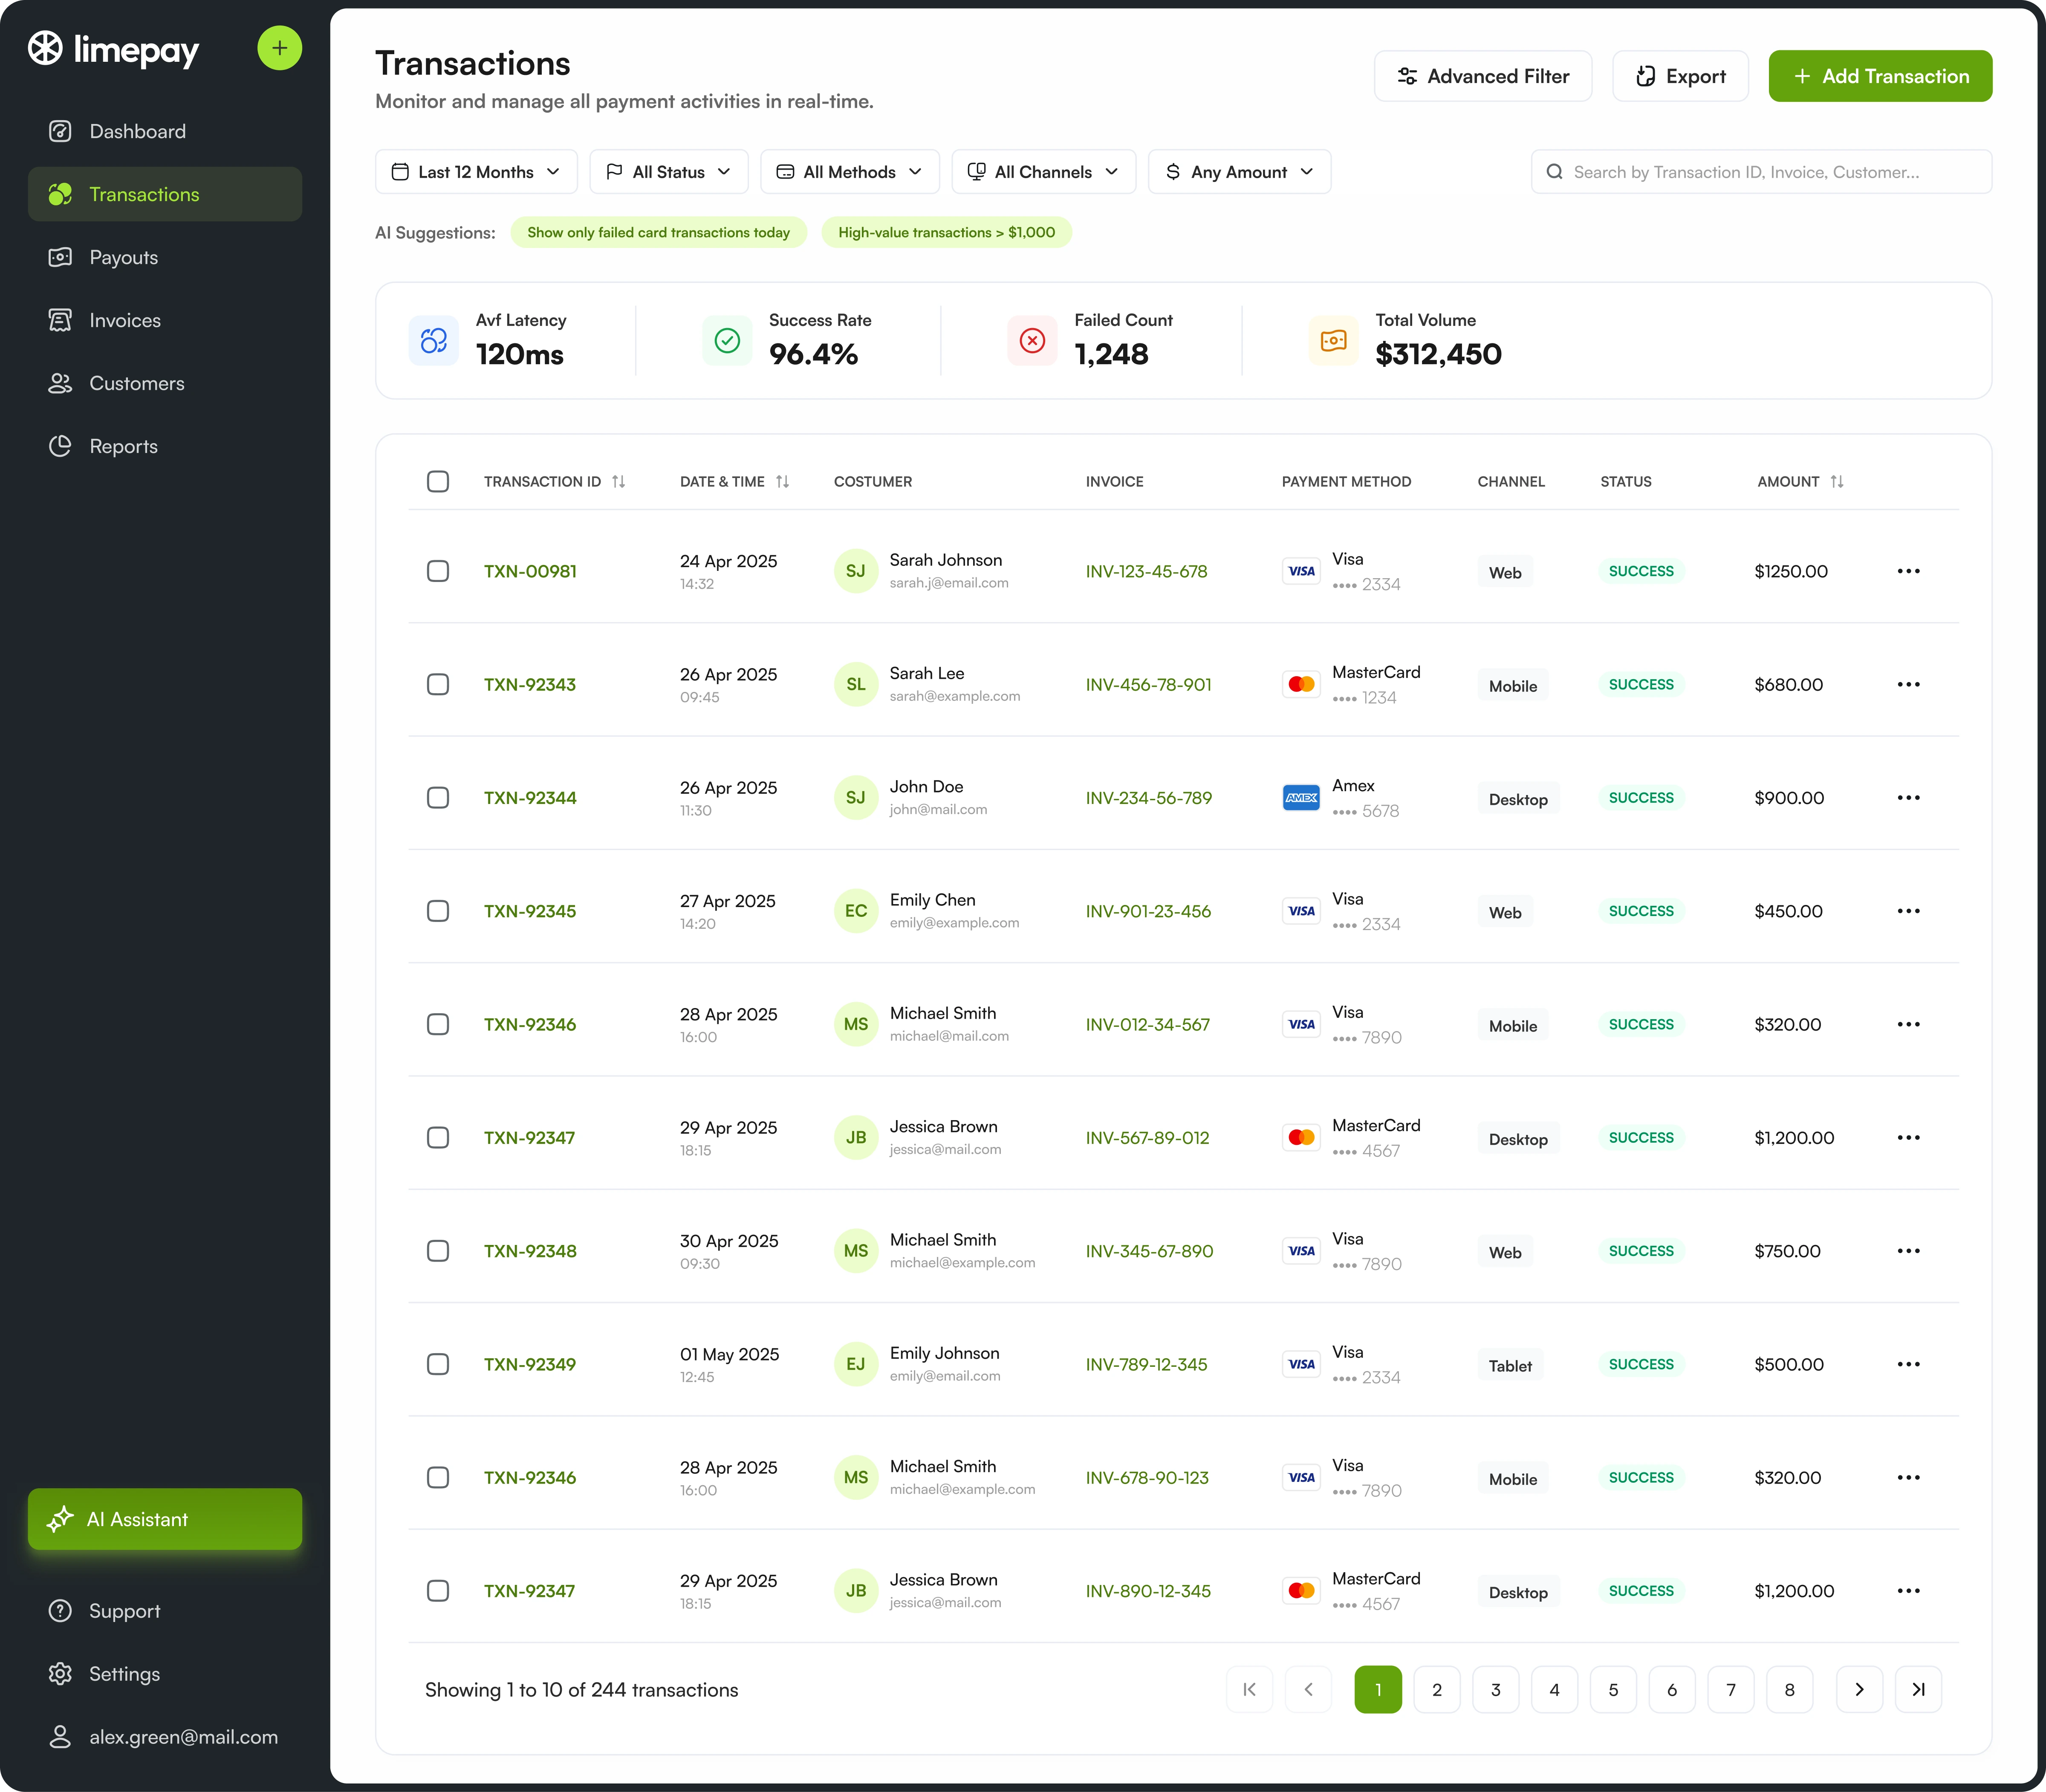Viewport: 2046px width, 1792px height.
Task: Click the Failed Count cross icon
Action: [x=1032, y=341]
